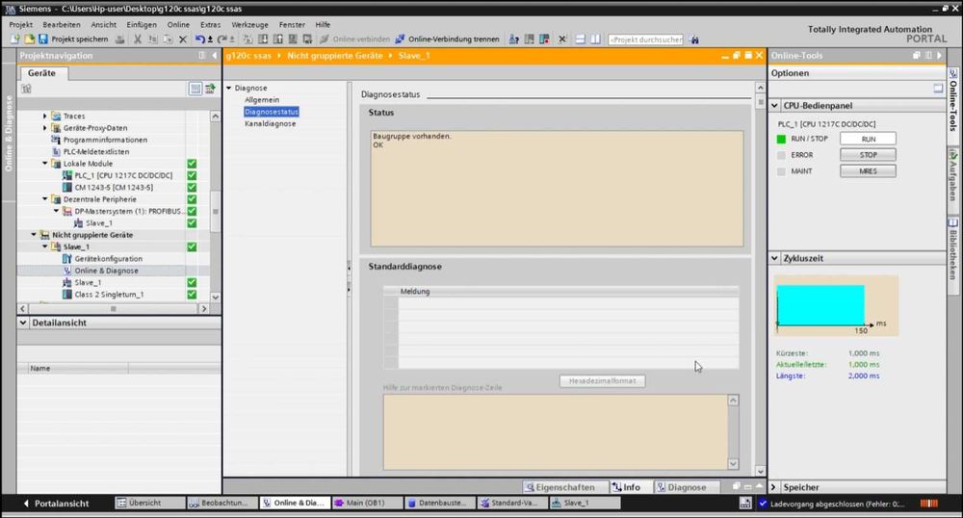Click the STOP button in CPU-Bedienpanel
The image size is (963, 518).
(868, 155)
